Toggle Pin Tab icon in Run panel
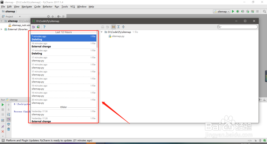 [3, 127]
